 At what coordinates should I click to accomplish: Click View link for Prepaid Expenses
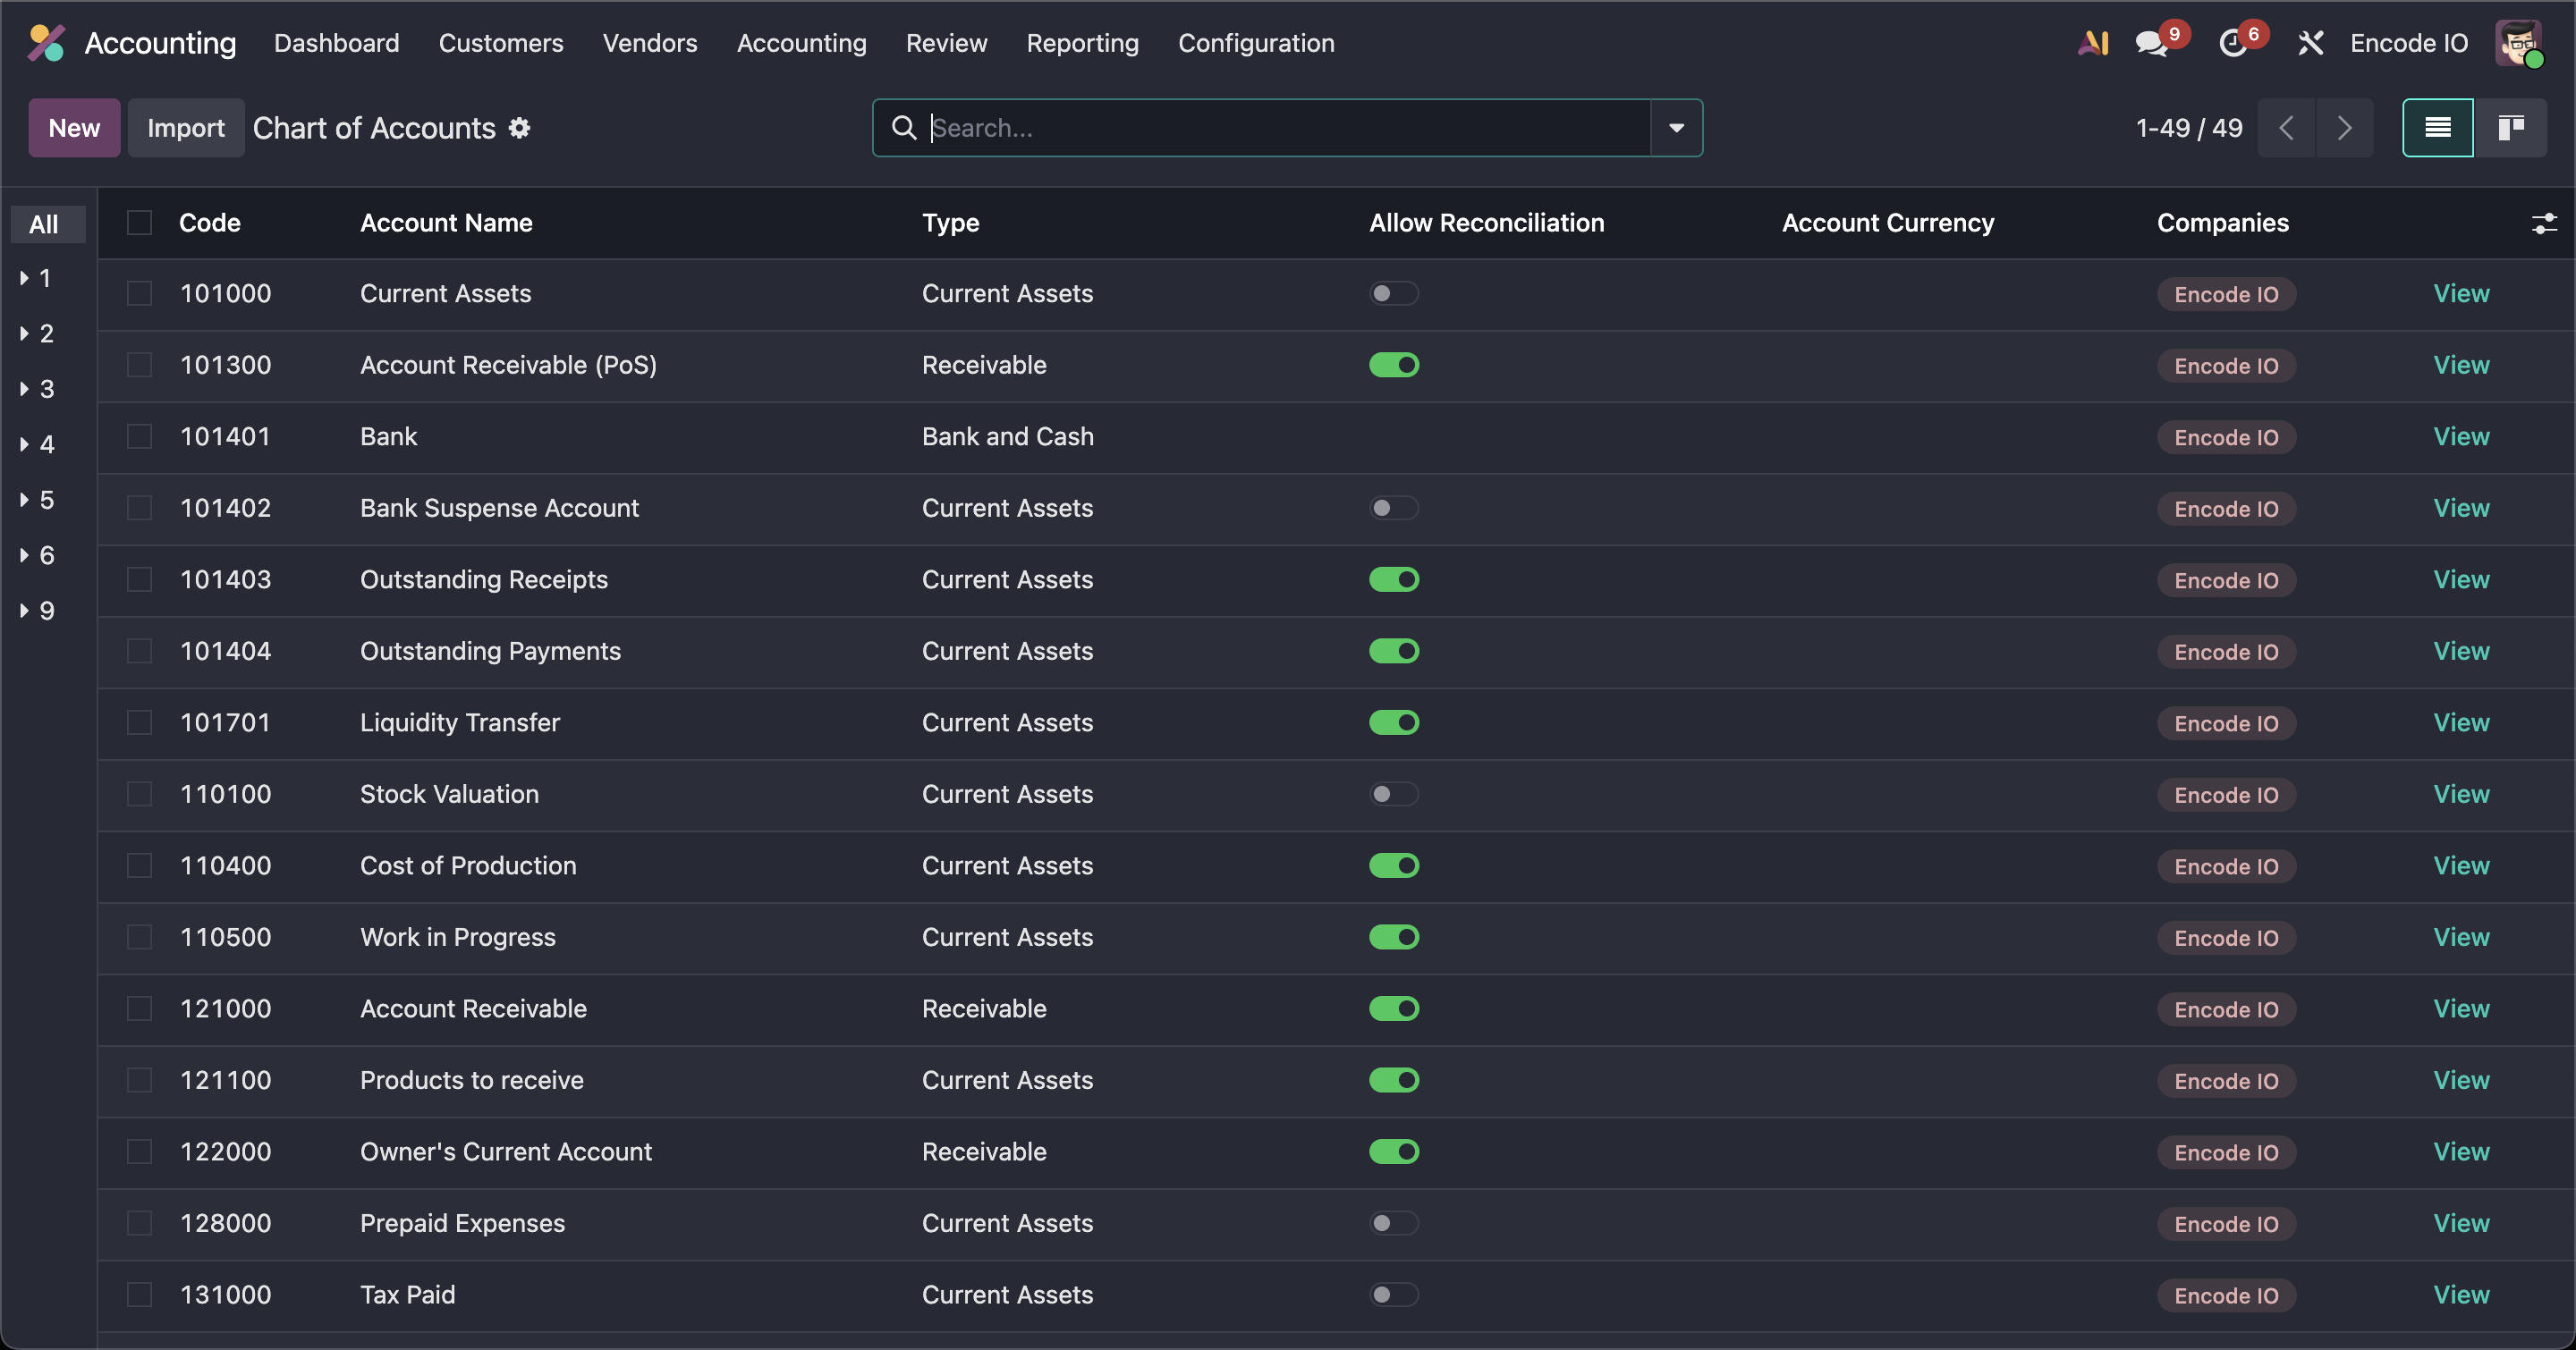2460,1223
